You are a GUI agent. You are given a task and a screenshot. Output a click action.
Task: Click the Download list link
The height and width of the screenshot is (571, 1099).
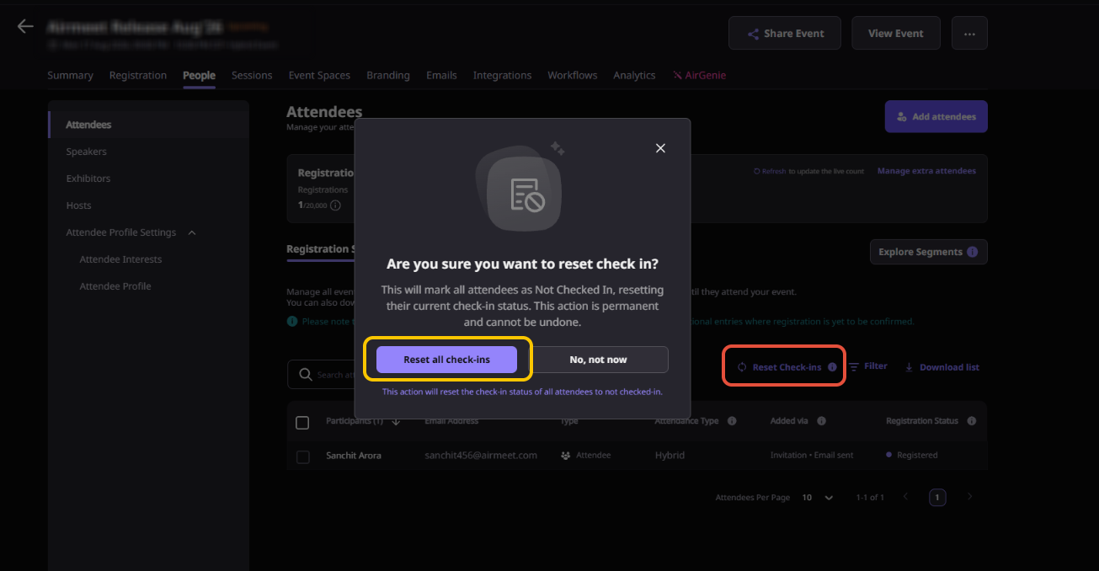point(942,367)
